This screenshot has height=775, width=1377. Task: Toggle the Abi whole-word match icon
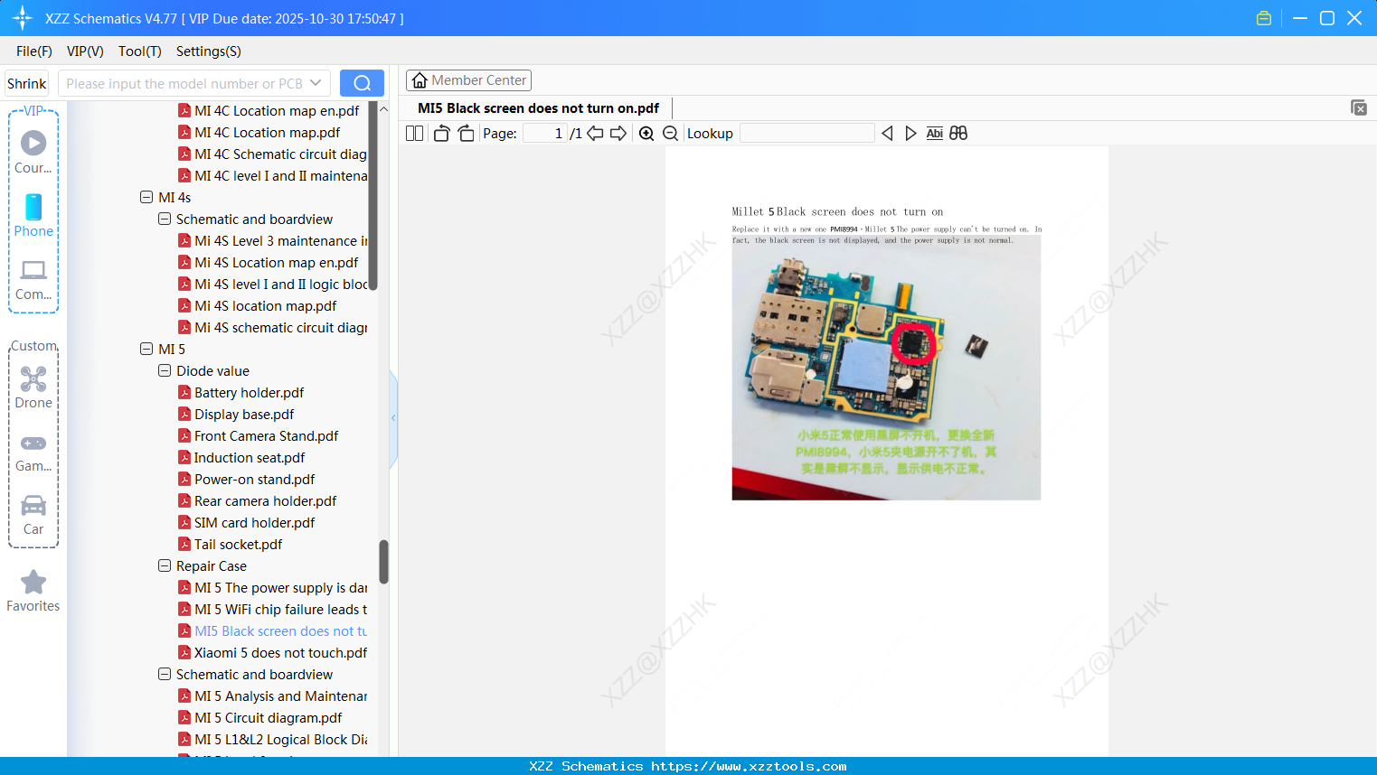tap(934, 134)
